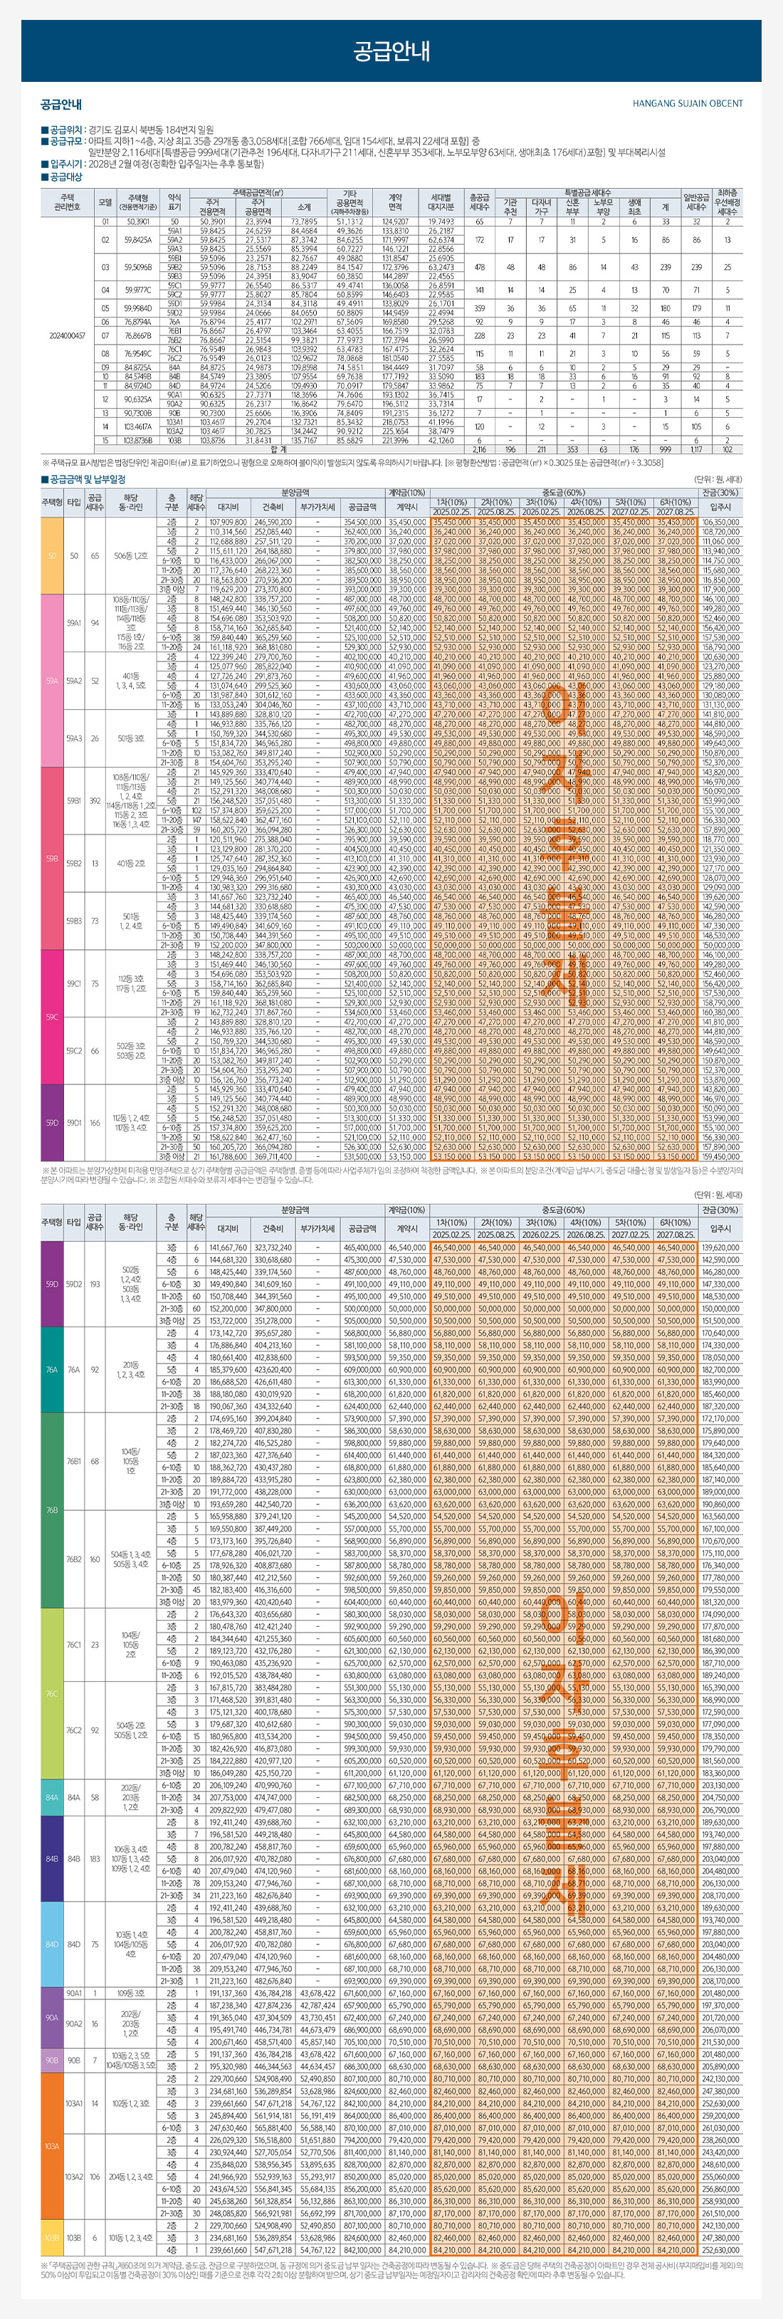Click the 기관추천 column header

pos(510,207)
